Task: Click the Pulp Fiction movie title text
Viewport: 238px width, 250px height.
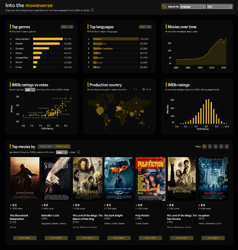Action: (142, 216)
